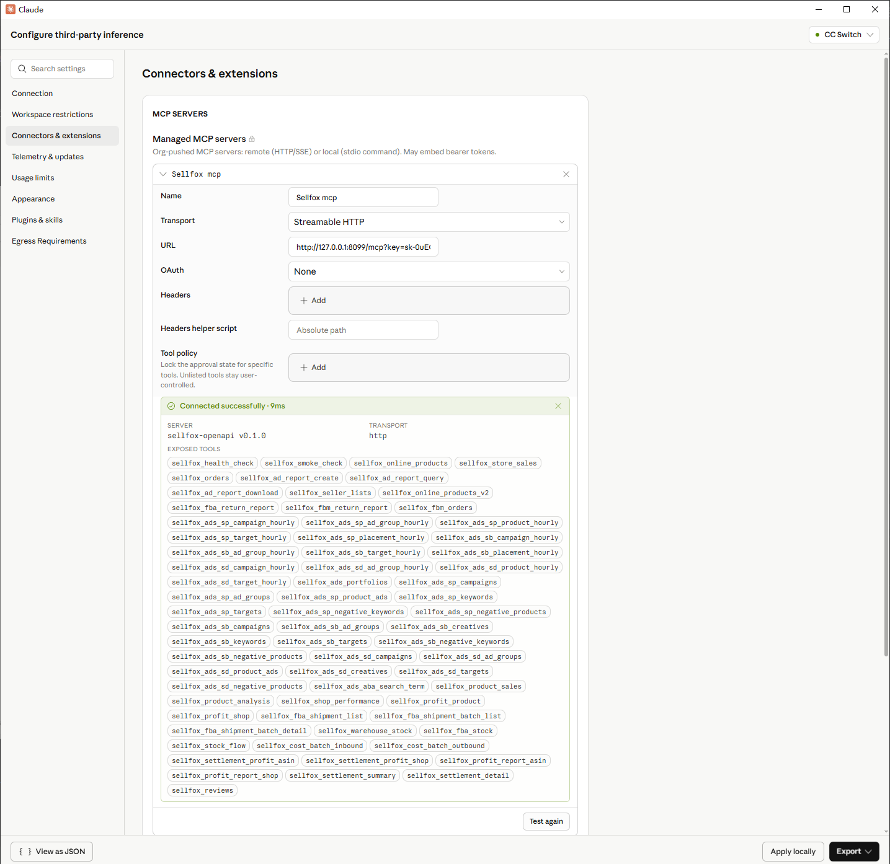Open Usage limits section
890x864 pixels.
[62, 178]
